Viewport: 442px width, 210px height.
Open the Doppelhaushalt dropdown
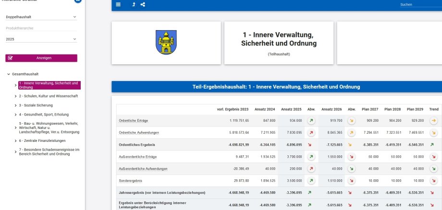(x=41, y=17)
